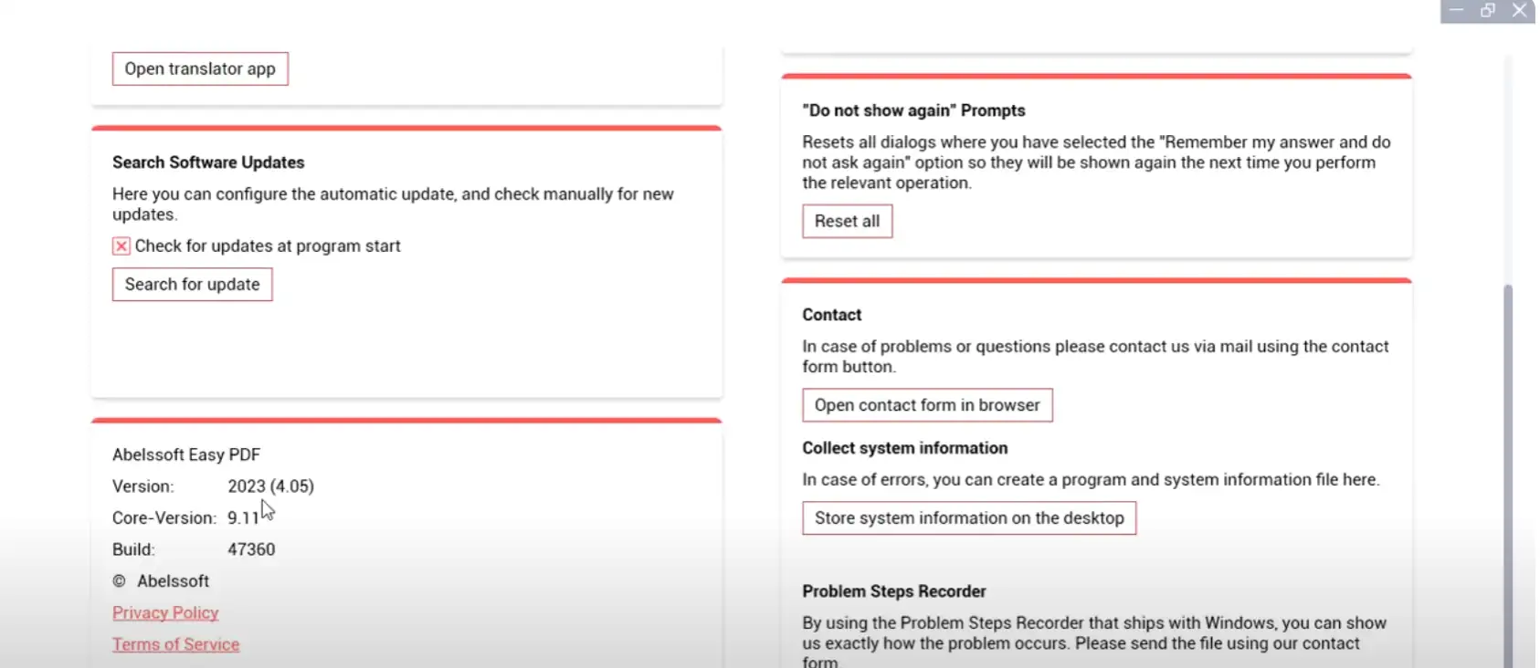Open the Terms of Service link
The image size is (1540, 668).
pos(175,644)
